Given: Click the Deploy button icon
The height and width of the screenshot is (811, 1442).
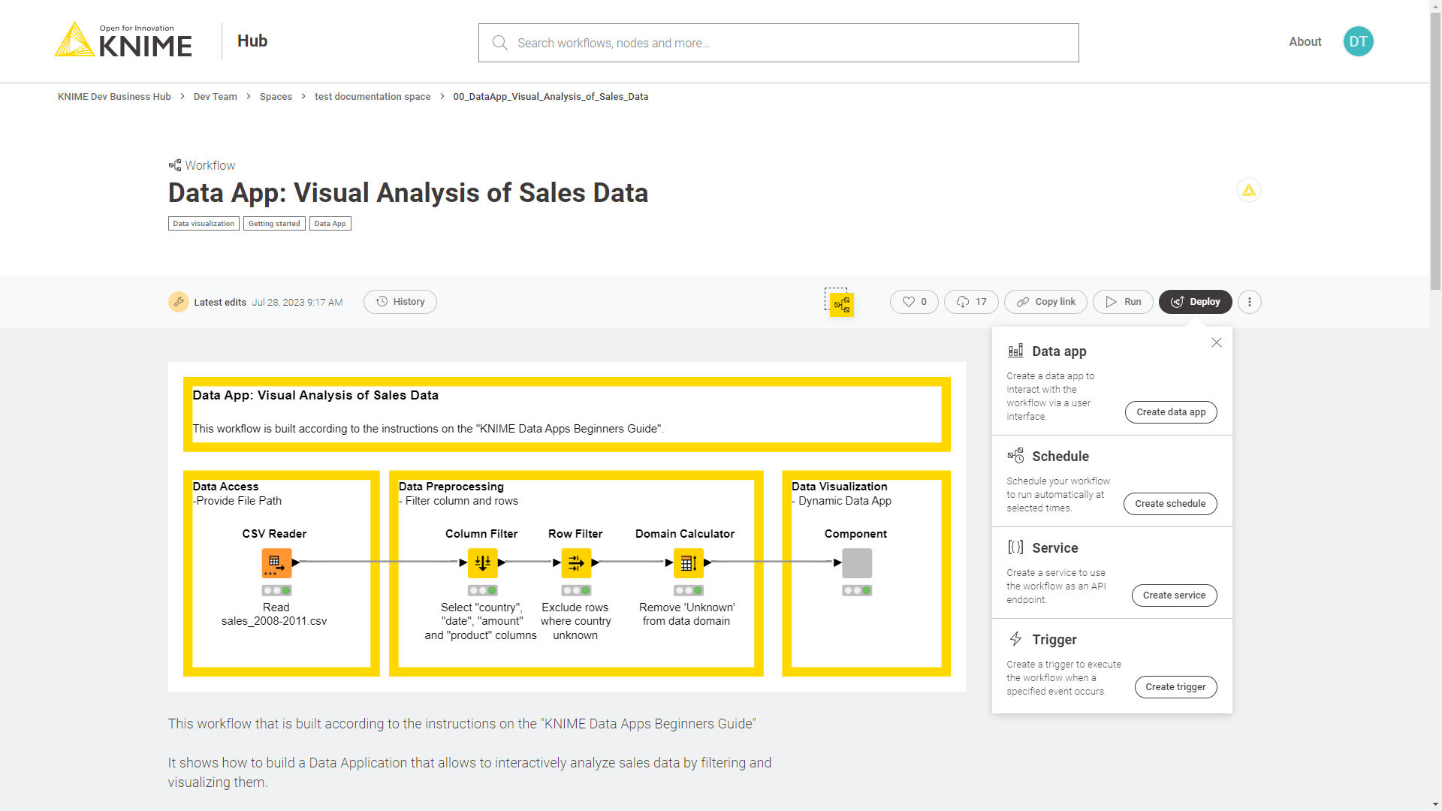Looking at the screenshot, I should pos(1177,302).
